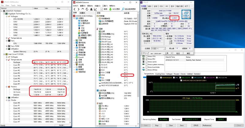Refresh the AIDA64 sensor page

tap(87, 9)
